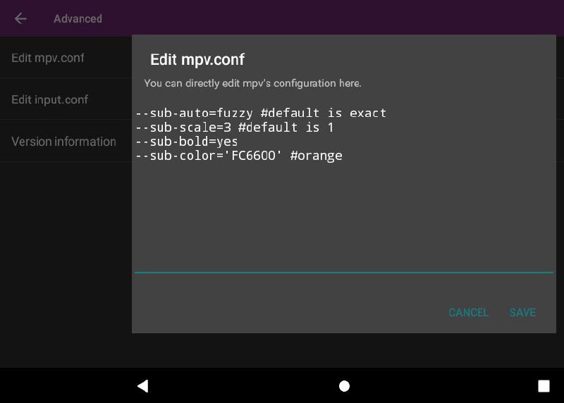Tap the back arrow beside Advanced

(x=20, y=18)
